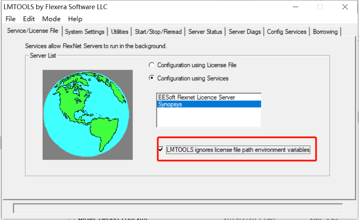Open the Borrowing tab
Viewport: 359px width, 220px height.
click(325, 32)
